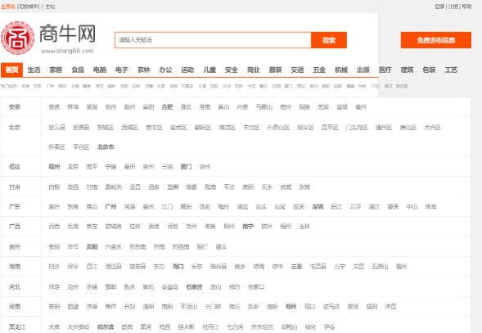Choose 海口 in the 海南 row
The width and height of the screenshot is (482, 333).
(178, 267)
